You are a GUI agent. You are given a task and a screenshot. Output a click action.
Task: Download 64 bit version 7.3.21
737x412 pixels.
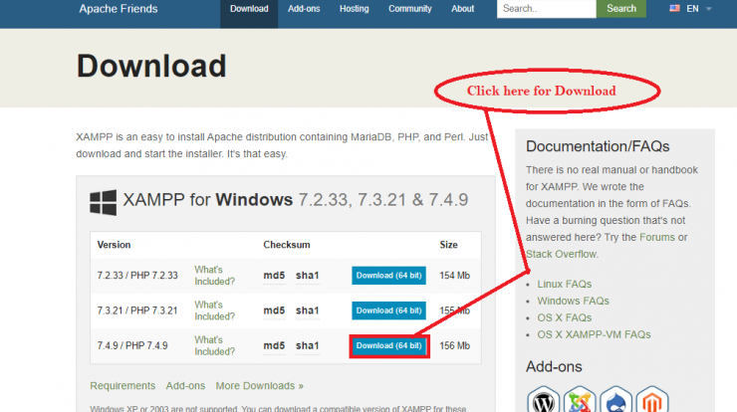388,310
